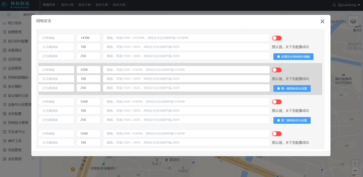Screen dimensions: 363x177
Task: Enable the switch in the 第二路 section
Action: (277, 102)
